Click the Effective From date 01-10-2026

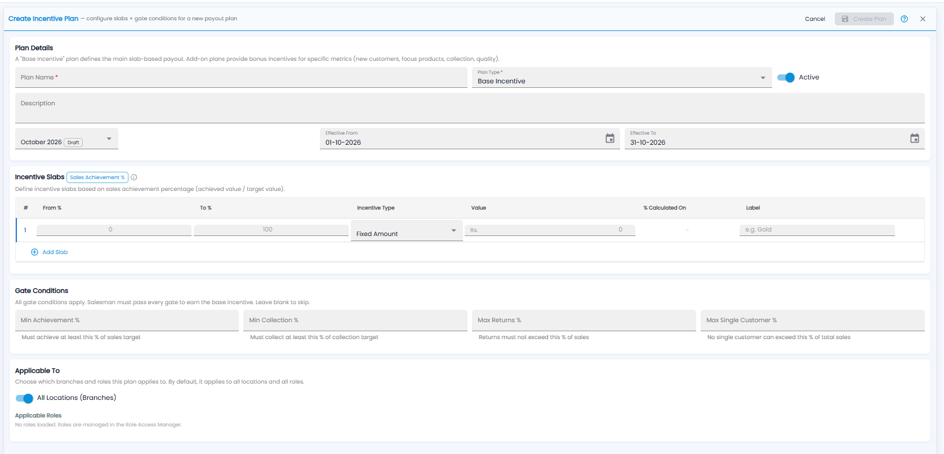[x=343, y=143]
